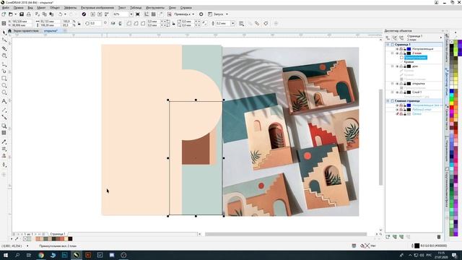Select the 'Прямоугольник' object in the '2 план' layer

[x=416, y=58]
